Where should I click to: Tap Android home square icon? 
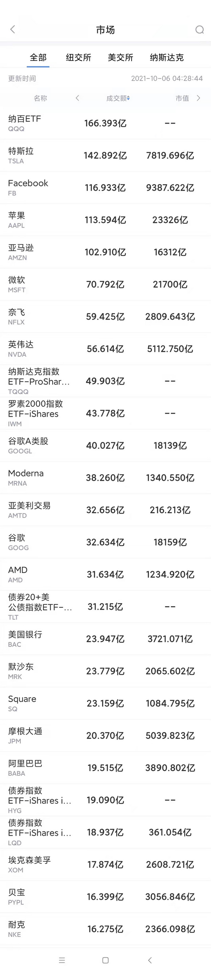tap(105, 960)
